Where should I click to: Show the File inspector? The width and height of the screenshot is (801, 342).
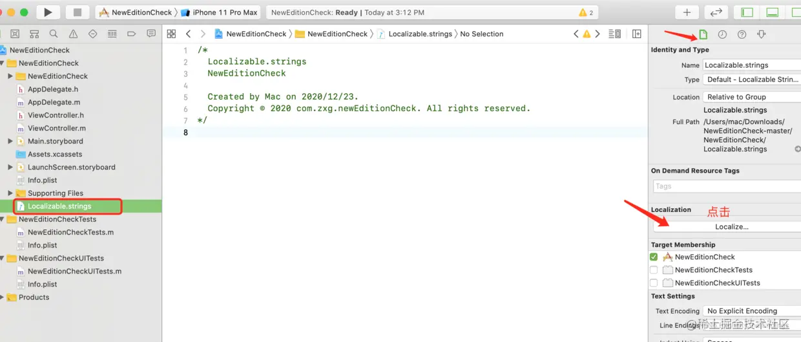pos(703,34)
